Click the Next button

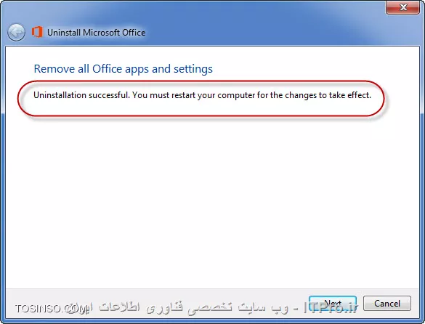click(x=333, y=303)
